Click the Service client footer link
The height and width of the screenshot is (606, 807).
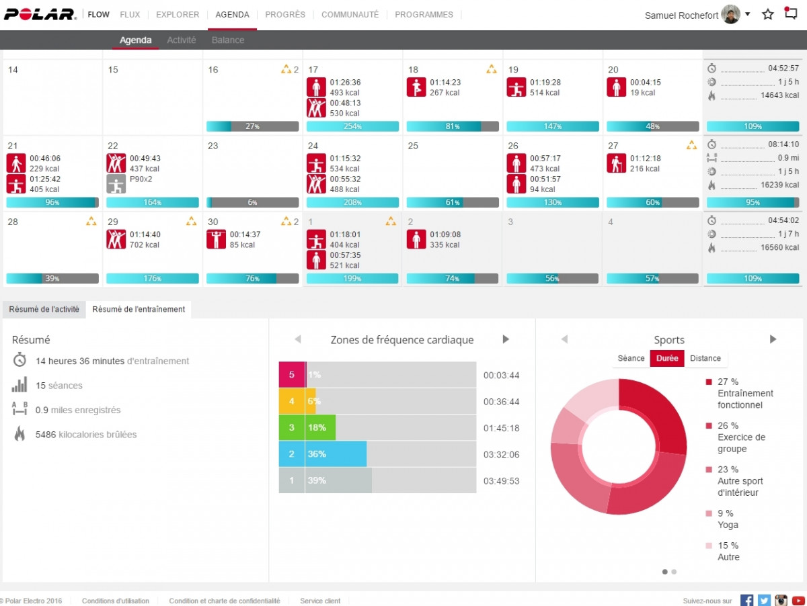[320, 601]
